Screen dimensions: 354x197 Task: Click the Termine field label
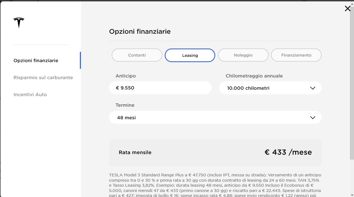[125, 105]
